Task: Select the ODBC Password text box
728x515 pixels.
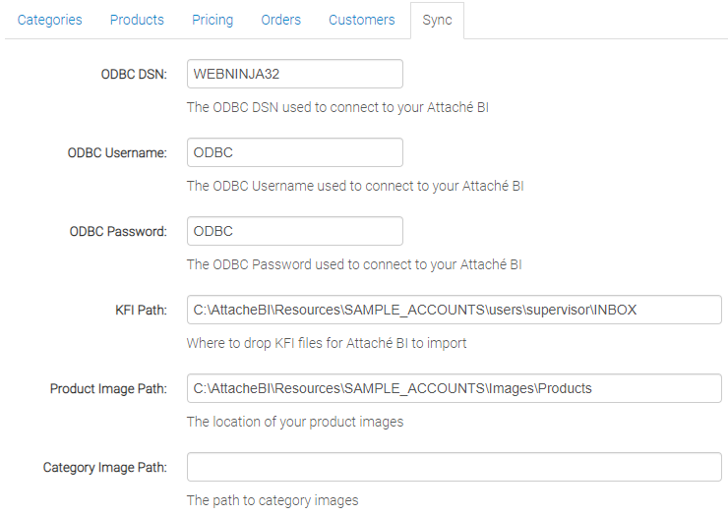Action: point(295,231)
